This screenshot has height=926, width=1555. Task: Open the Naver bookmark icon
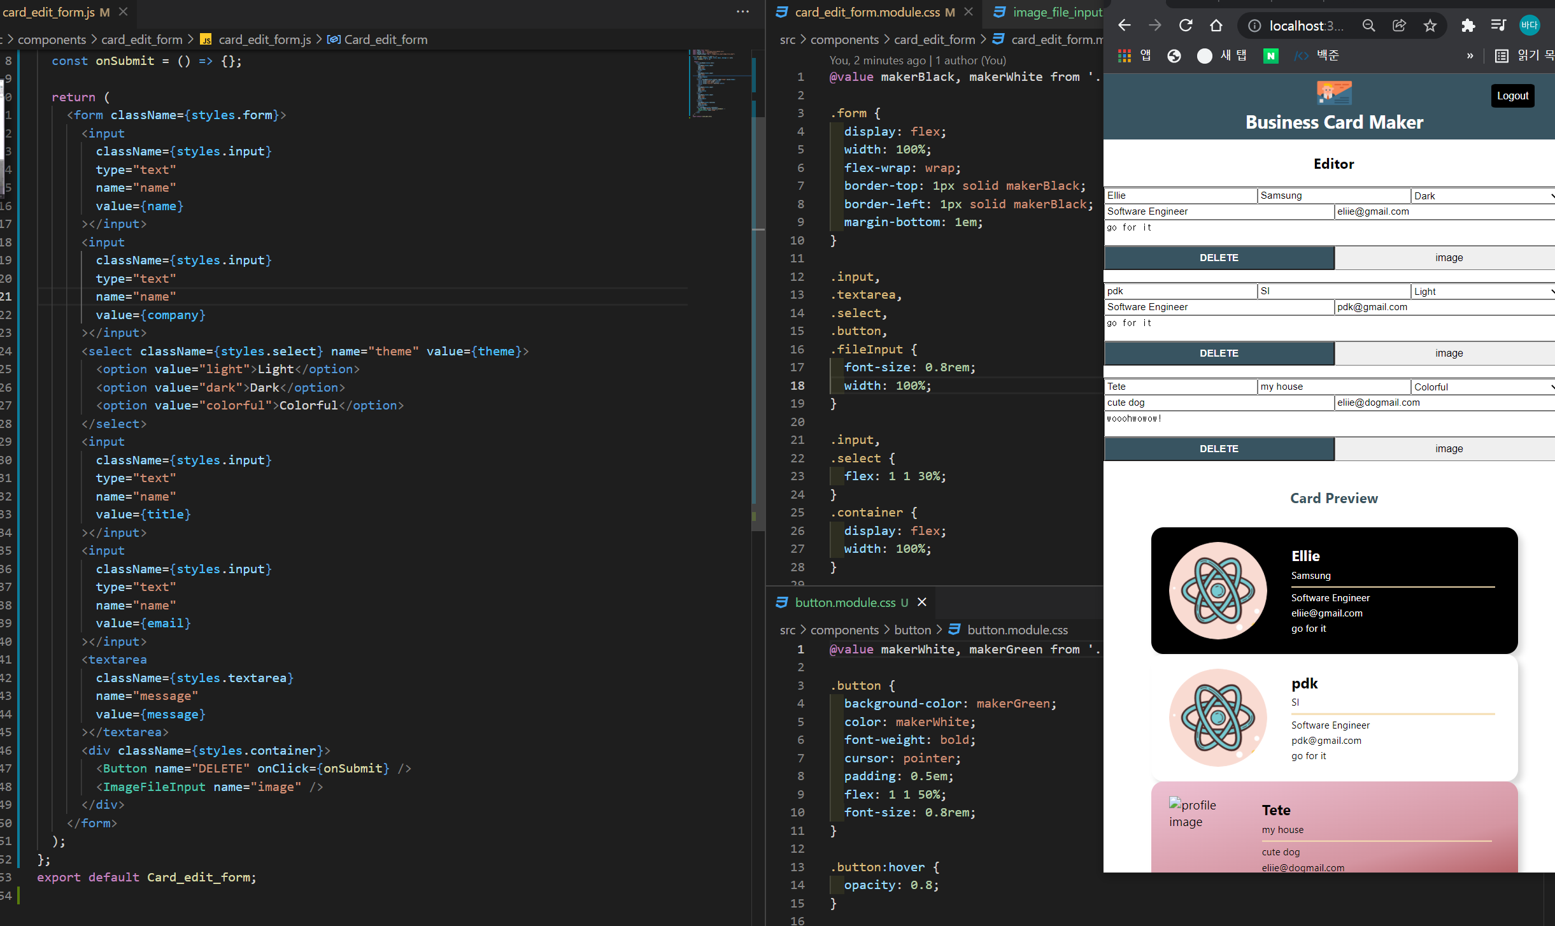point(1270,56)
